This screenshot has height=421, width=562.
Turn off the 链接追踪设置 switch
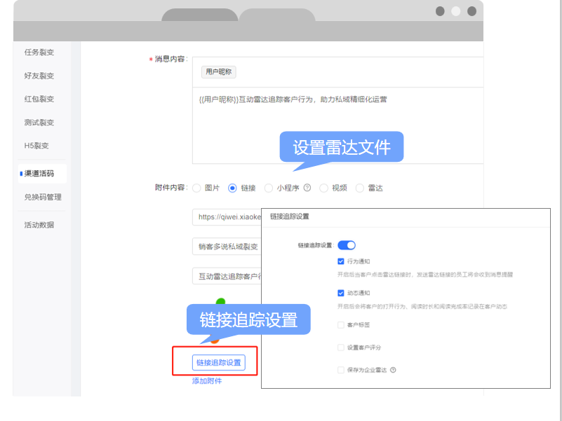(347, 245)
